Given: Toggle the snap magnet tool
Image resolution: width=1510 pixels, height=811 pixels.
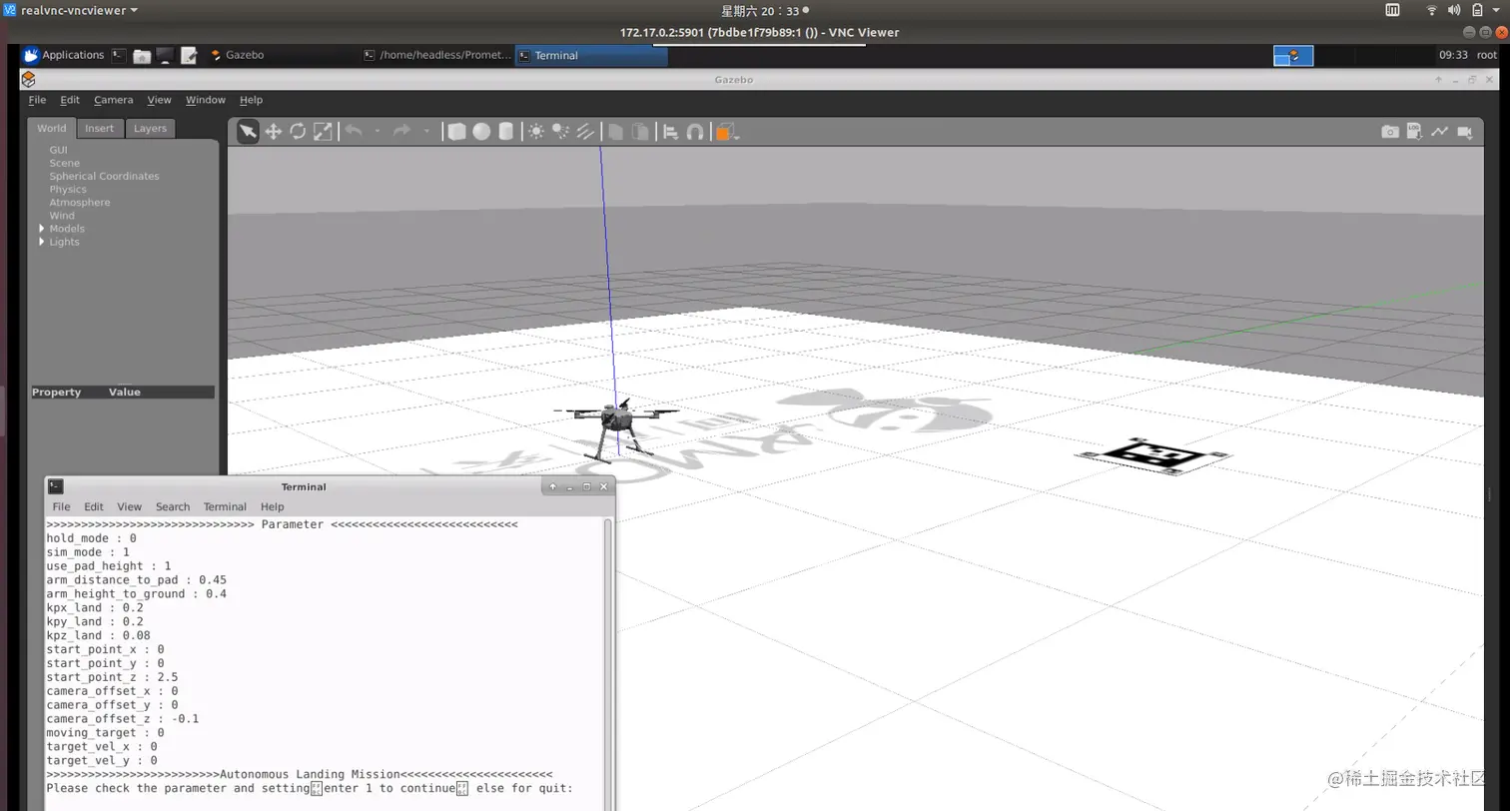Looking at the screenshot, I should tap(695, 131).
